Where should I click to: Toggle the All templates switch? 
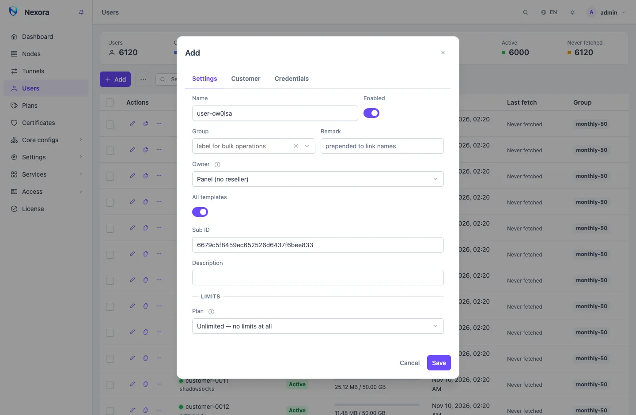[x=200, y=212]
